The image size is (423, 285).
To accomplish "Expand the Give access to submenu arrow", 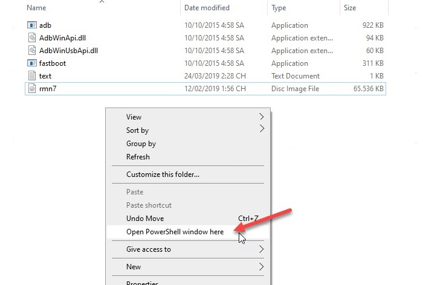I will point(262,249).
